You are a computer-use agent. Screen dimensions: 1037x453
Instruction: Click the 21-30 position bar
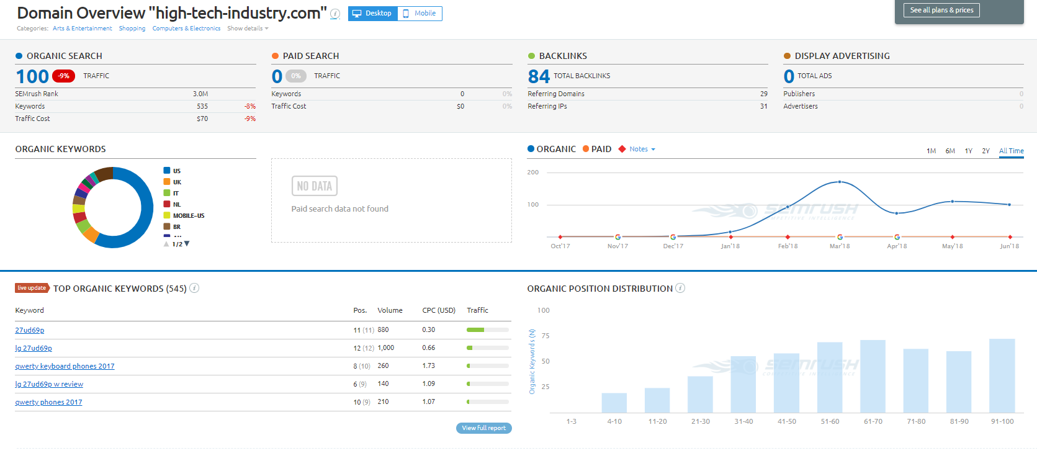[x=701, y=395]
